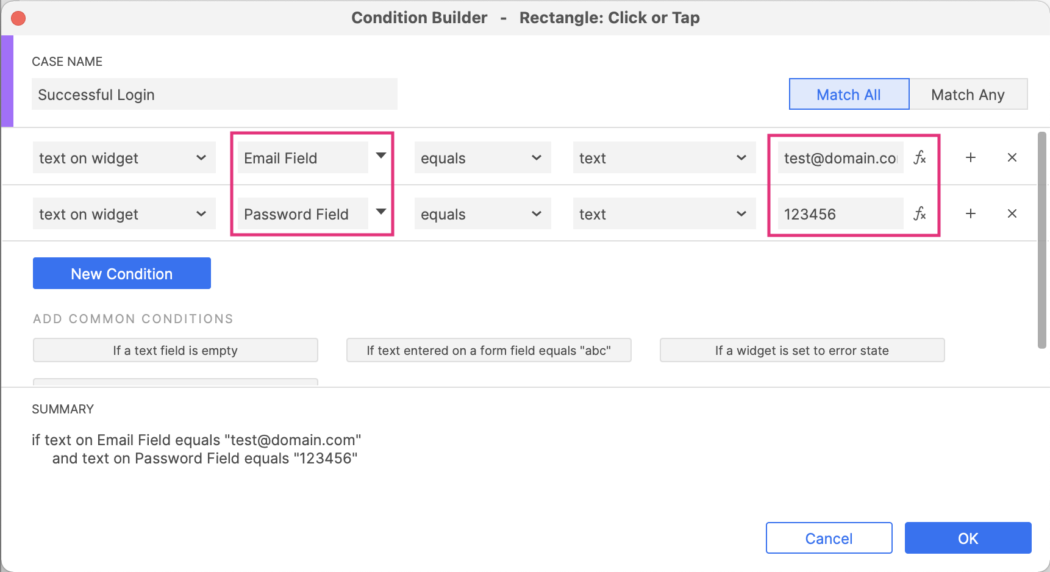Open the 'text' value type dropdown in the email row
The width and height of the screenshot is (1050, 572).
point(663,157)
